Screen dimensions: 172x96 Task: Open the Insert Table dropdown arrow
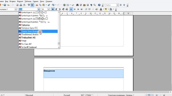[70, 5]
